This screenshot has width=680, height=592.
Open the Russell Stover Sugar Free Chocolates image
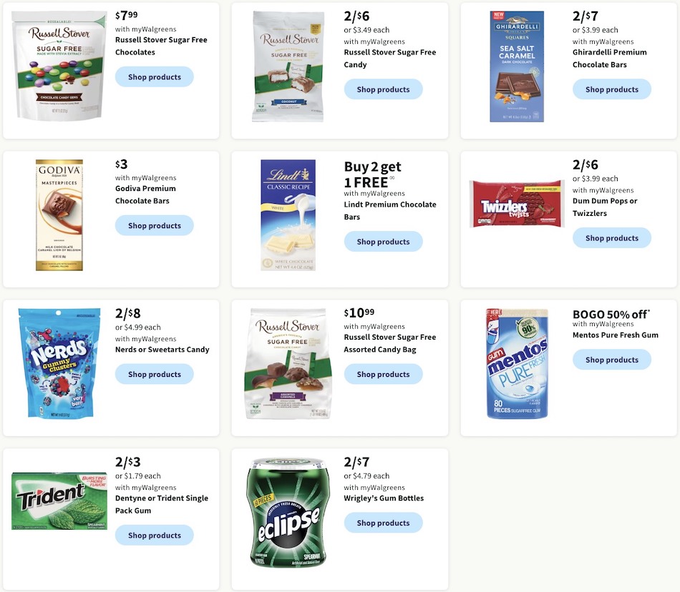pyautogui.click(x=59, y=62)
